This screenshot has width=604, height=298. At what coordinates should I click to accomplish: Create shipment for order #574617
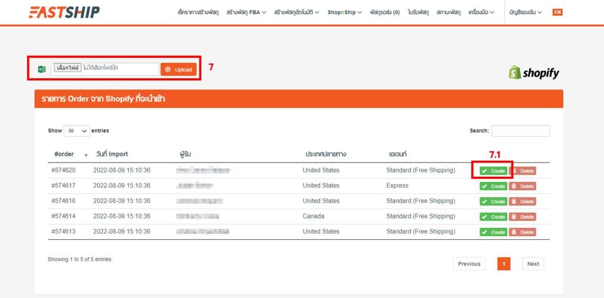pyautogui.click(x=493, y=186)
